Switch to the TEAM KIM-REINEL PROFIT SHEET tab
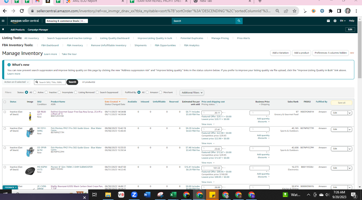The image size is (362, 200). click(x=159, y=1)
